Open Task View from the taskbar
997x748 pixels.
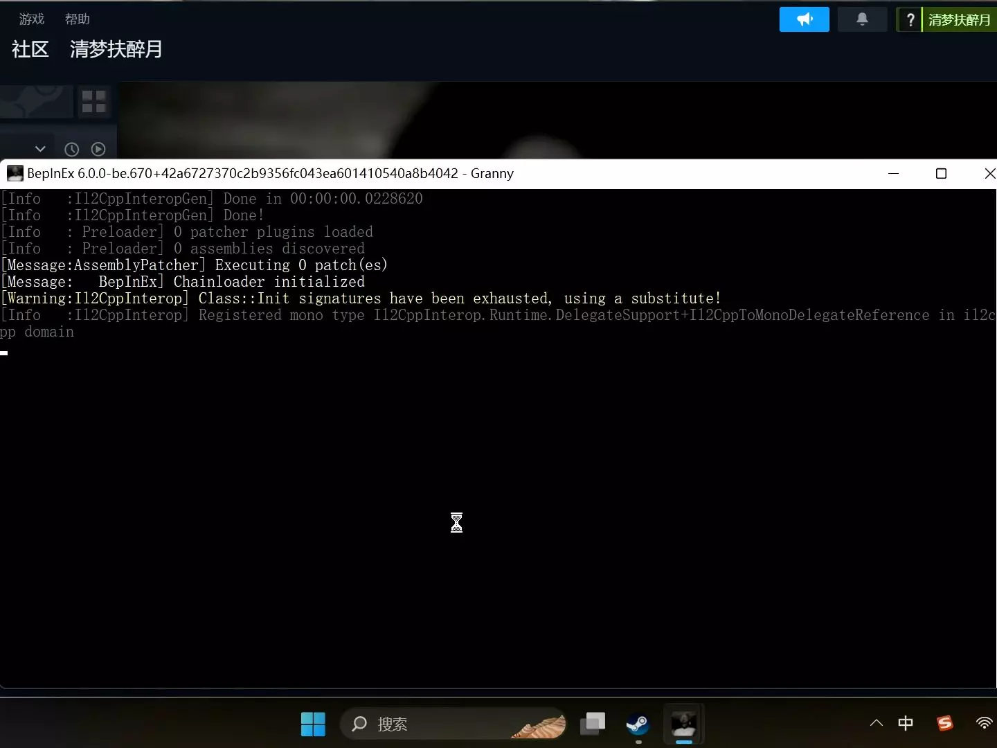pos(593,724)
